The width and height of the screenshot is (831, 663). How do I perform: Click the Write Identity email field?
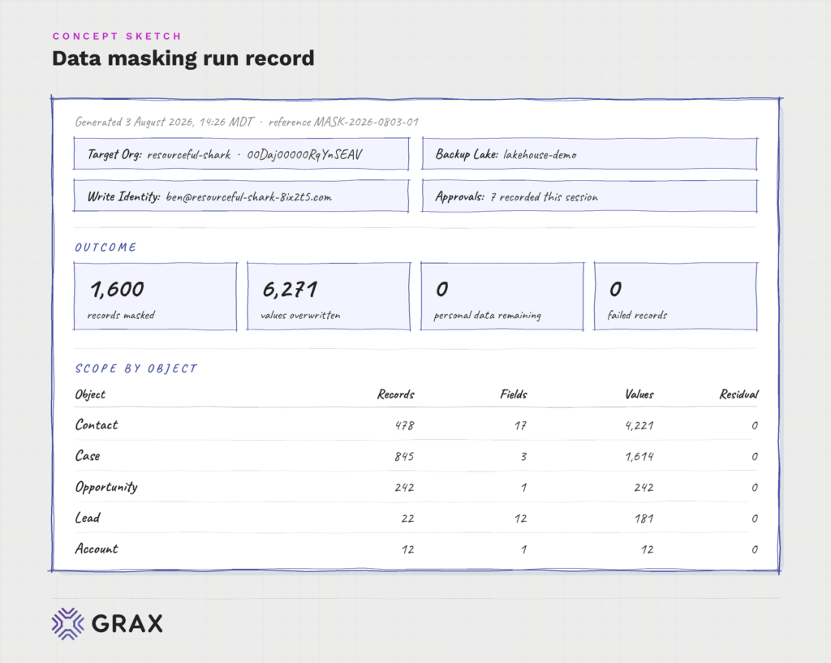point(241,196)
